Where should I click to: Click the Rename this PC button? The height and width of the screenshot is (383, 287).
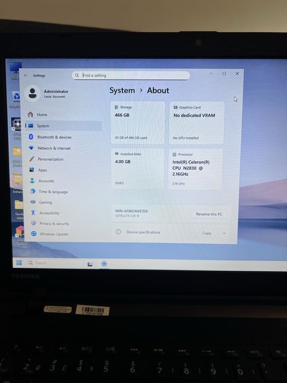coord(209,214)
